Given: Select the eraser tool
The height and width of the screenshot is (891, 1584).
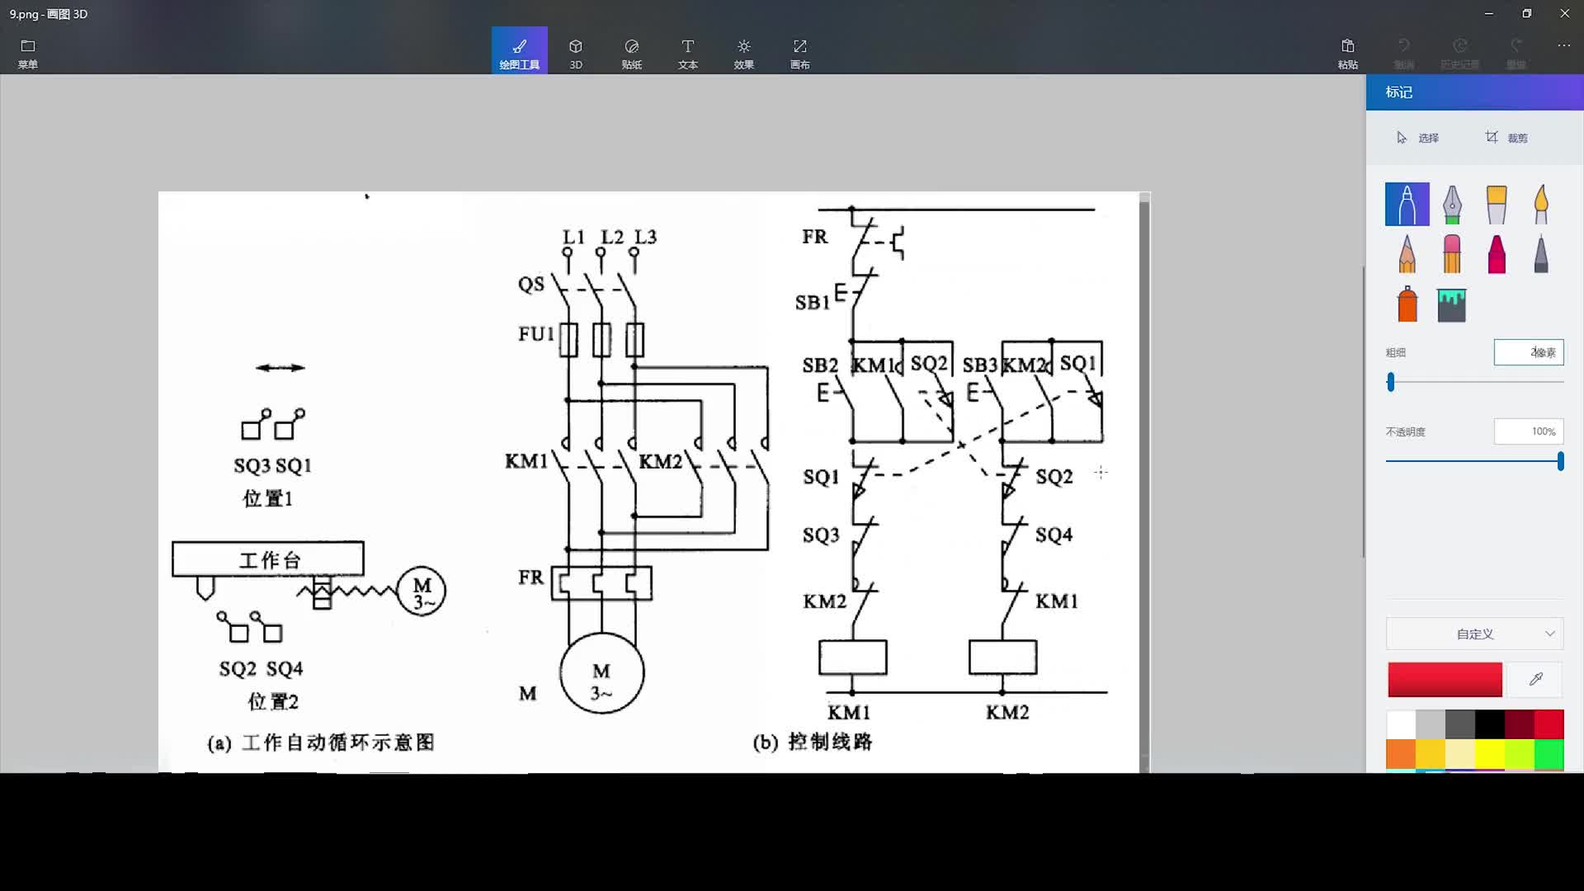Looking at the screenshot, I should coord(1452,253).
